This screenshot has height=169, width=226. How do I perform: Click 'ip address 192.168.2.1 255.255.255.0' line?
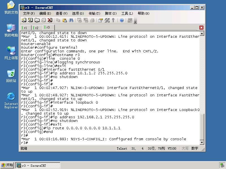77,117
